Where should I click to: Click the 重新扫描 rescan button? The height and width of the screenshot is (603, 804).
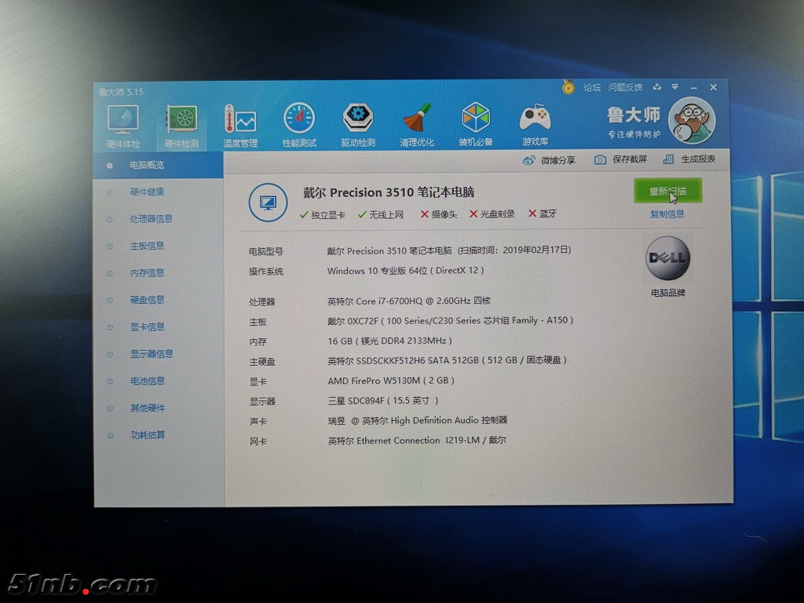point(667,191)
